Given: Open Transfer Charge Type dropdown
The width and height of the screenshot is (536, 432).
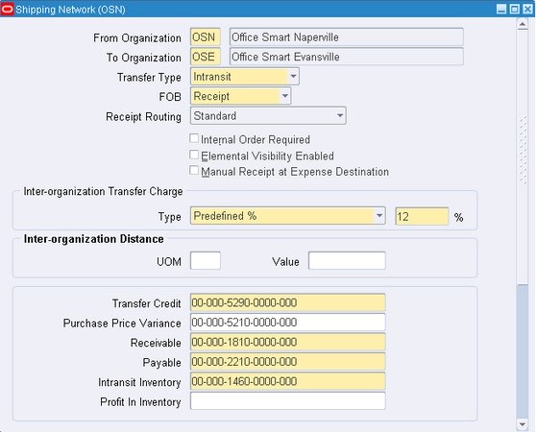Looking at the screenshot, I should (x=379, y=216).
